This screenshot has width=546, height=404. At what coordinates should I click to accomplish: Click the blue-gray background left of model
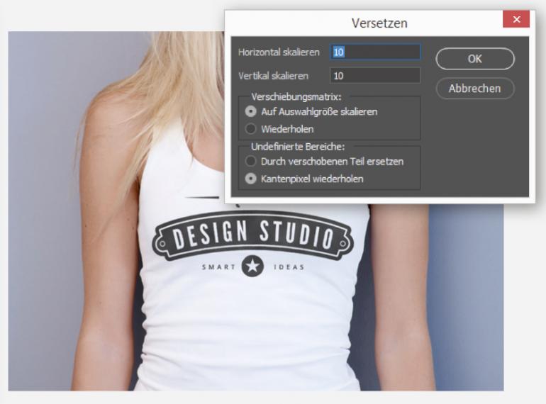50,213
